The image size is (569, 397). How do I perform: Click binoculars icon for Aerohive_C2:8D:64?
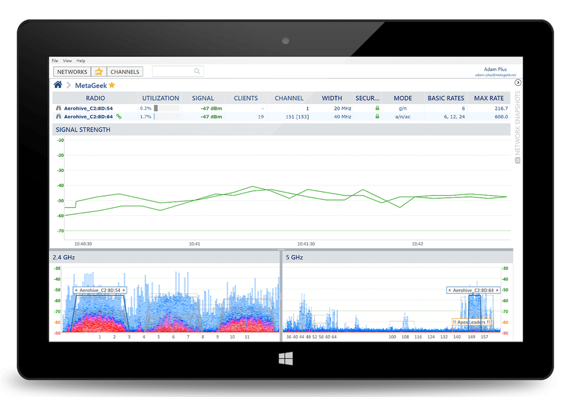(x=58, y=116)
